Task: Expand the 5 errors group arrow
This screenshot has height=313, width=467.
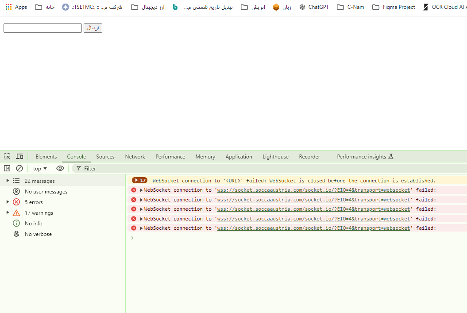Action: tap(8, 201)
